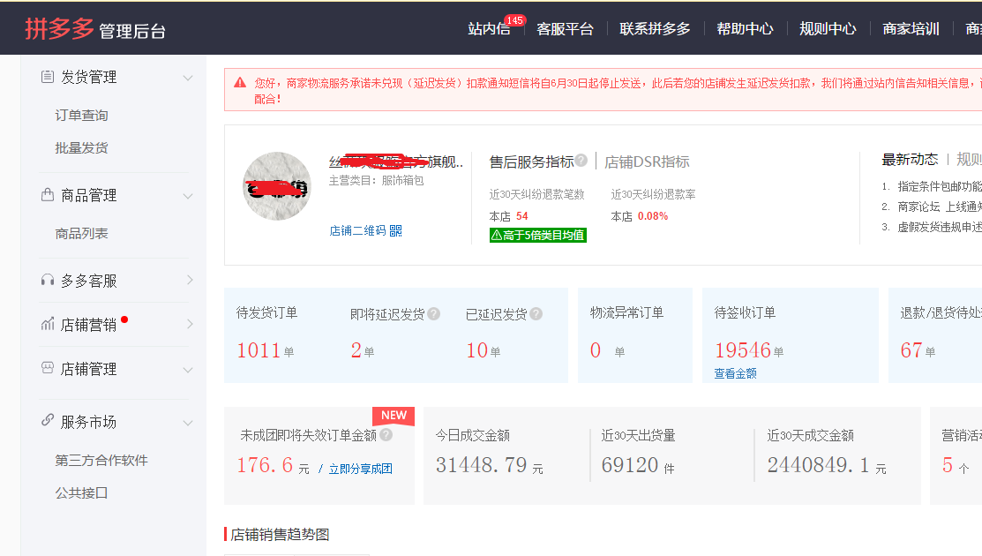Open 客服平台 in top navigation
This screenshot has width=982, height=556.
(x=565, y=29)
